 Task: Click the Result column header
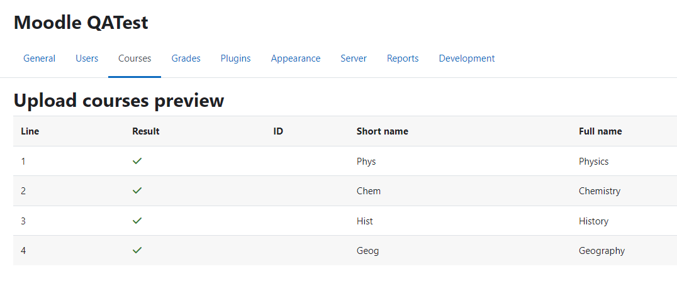146,131
